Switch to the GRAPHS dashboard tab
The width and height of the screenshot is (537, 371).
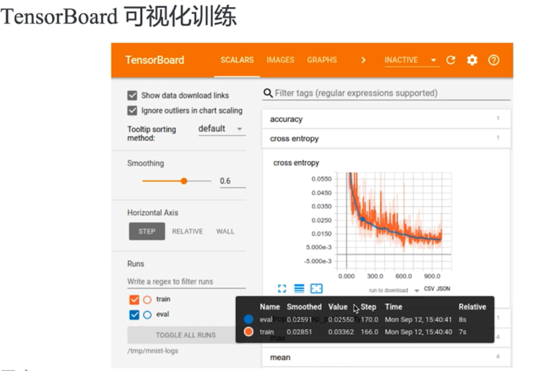point(321,60)
